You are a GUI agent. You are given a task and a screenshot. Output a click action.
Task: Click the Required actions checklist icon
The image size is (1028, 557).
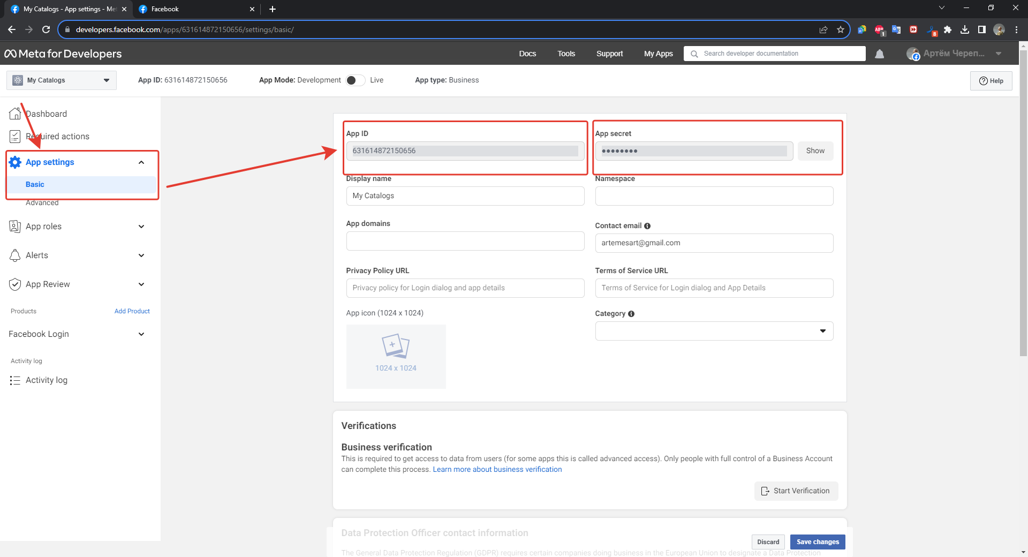[x=15, y=137]
